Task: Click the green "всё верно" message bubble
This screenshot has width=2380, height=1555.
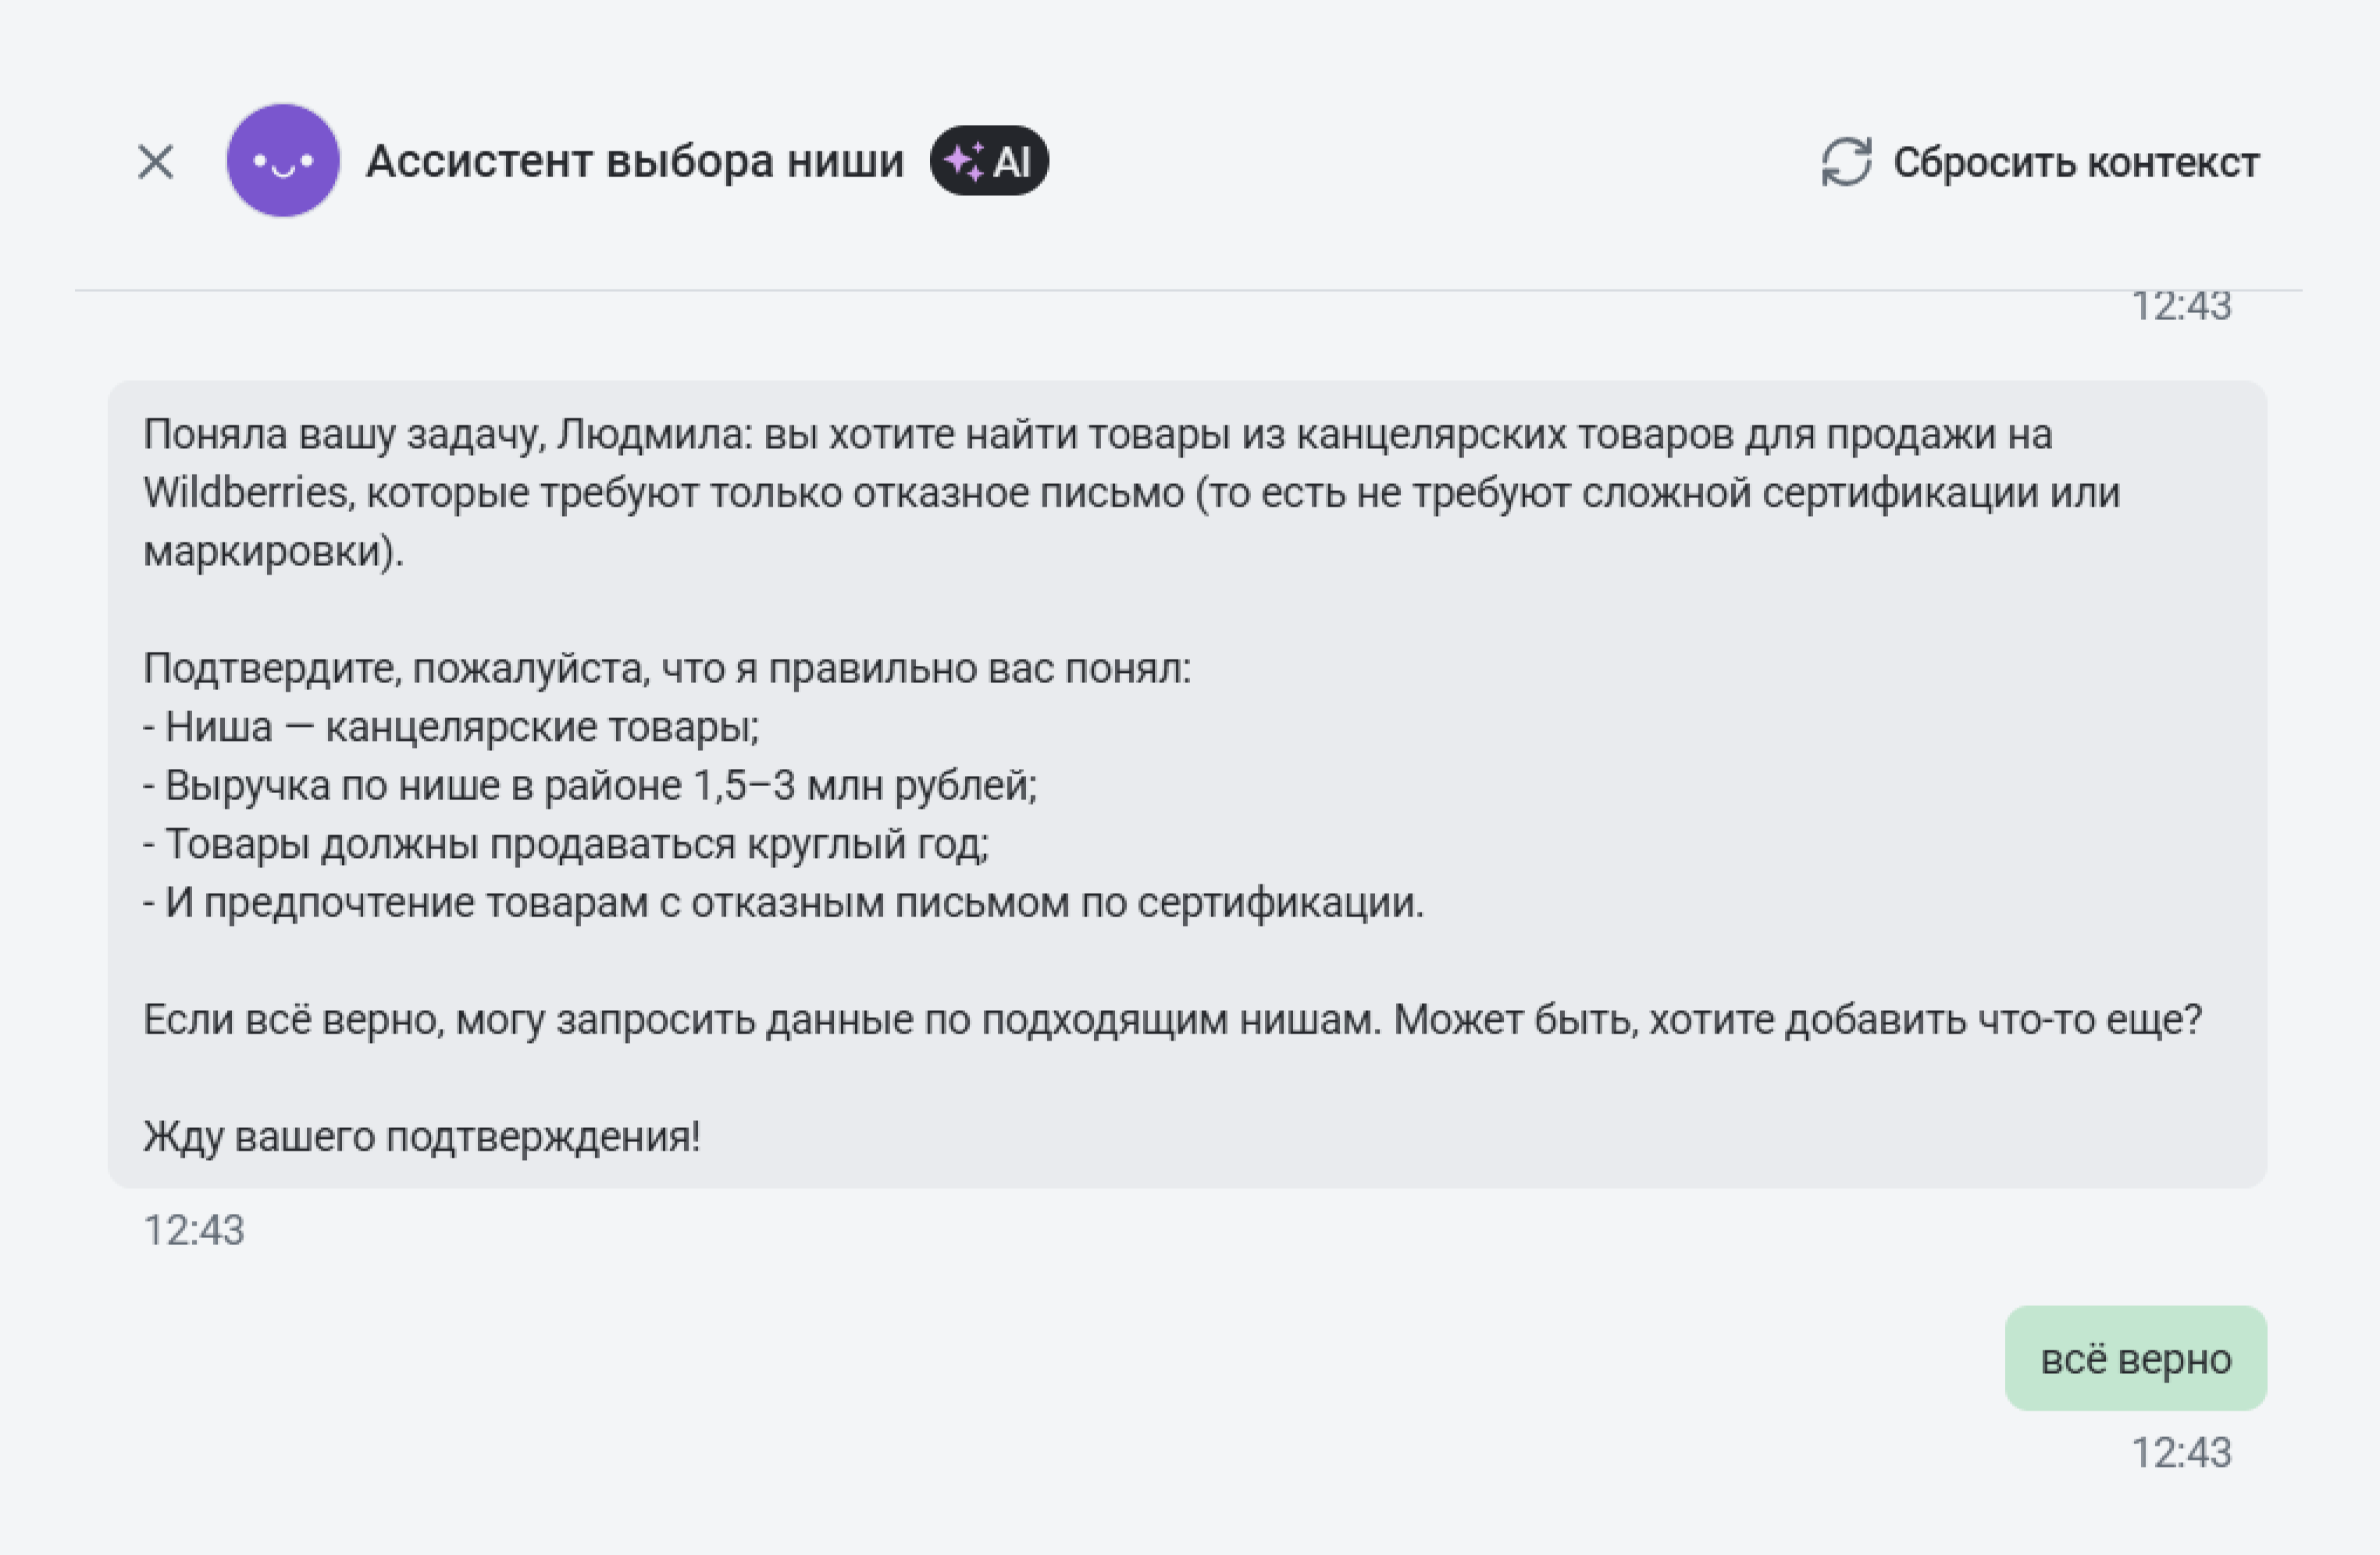Action: [2135, 1359]
